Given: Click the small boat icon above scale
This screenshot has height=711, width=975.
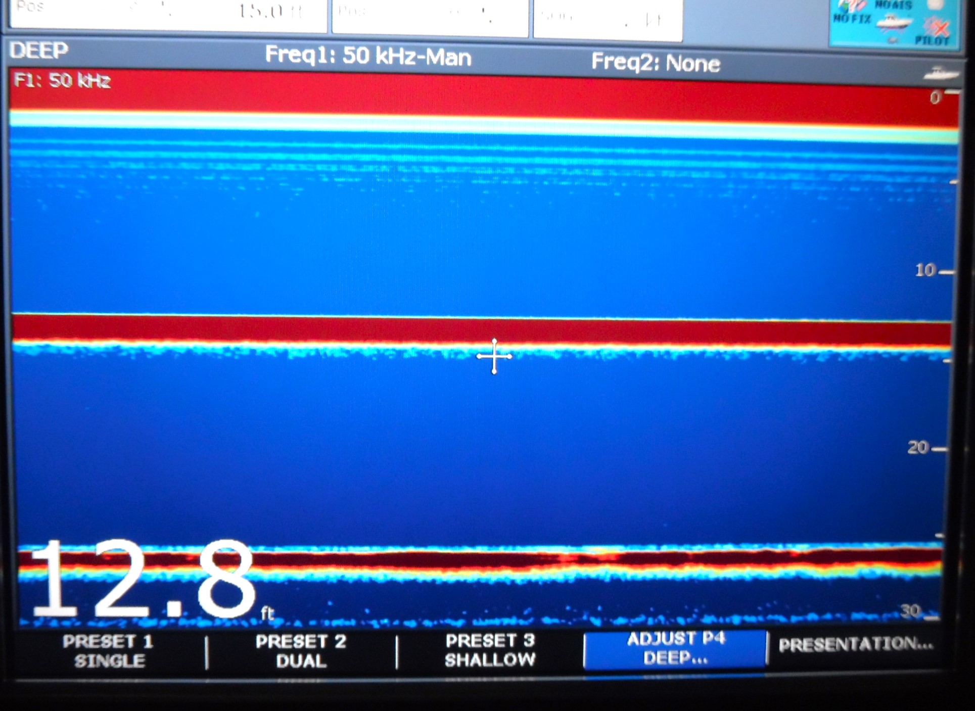Looking at the screenshot, I should pyautogui.click(x=940, y=74).
